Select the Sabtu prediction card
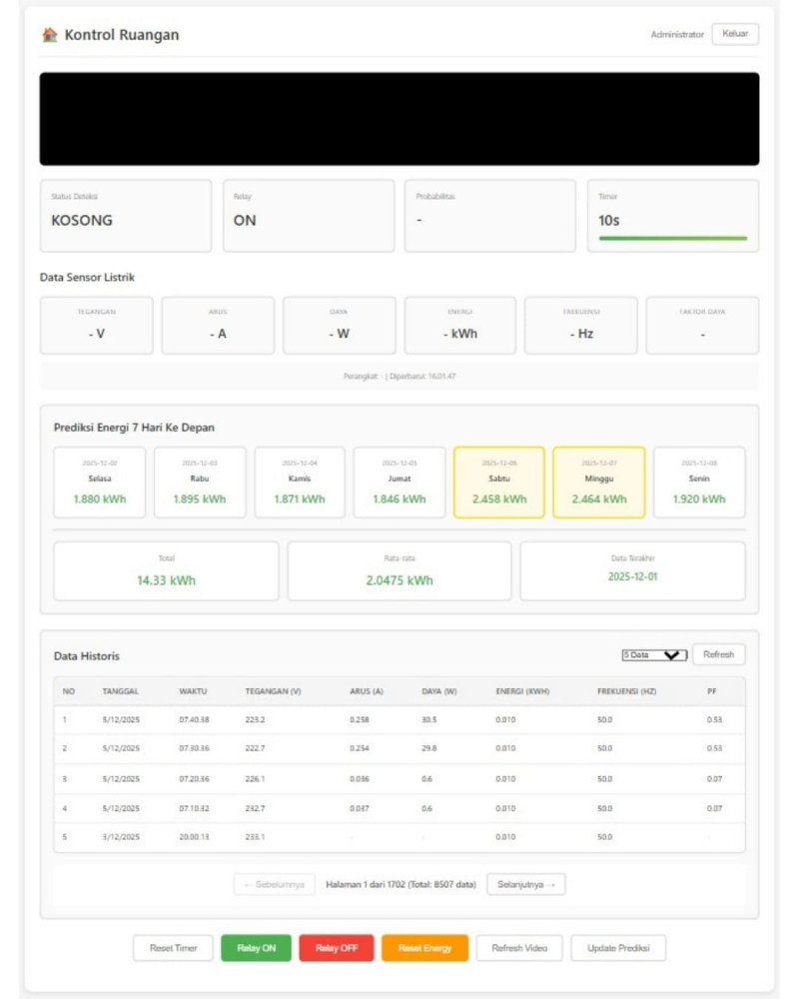 tap(499, 483)
